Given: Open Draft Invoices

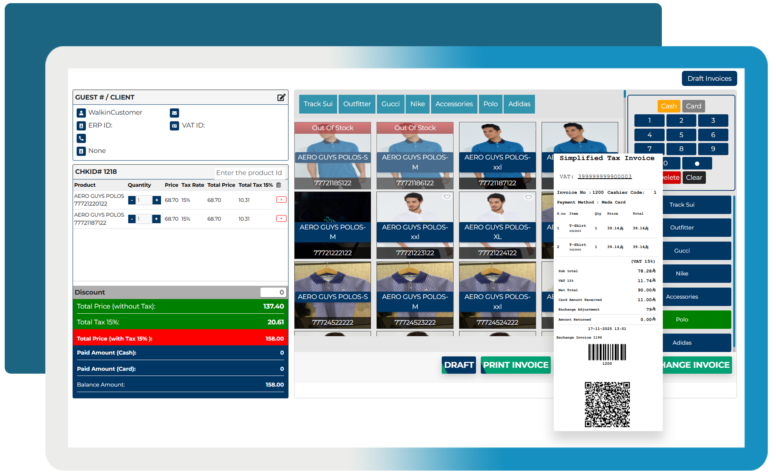Looking at the screenshot, I should (709, 78).
